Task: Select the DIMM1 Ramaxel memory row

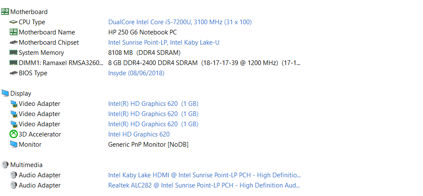Action: coord(155,63)
